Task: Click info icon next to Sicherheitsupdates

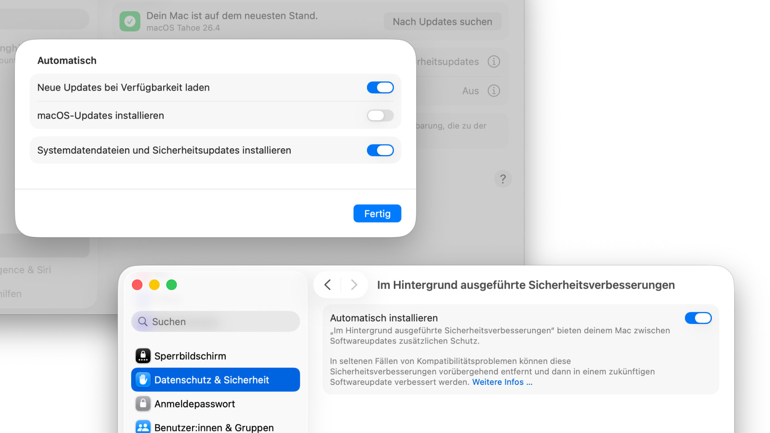Action: pyautogui.click(x=494, y=62)
